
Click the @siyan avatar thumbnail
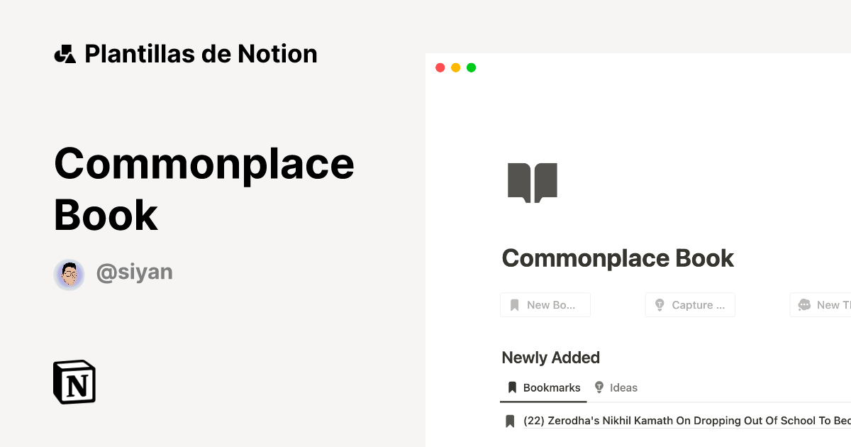pos(69,275)
